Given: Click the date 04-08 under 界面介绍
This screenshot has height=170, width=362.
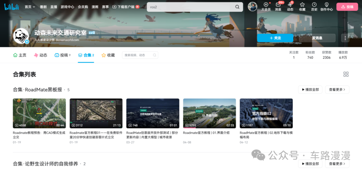Looking at the screenshot, I should point(187,142).
